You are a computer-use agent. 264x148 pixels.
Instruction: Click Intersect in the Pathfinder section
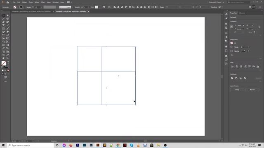click(x=240, y=78)
